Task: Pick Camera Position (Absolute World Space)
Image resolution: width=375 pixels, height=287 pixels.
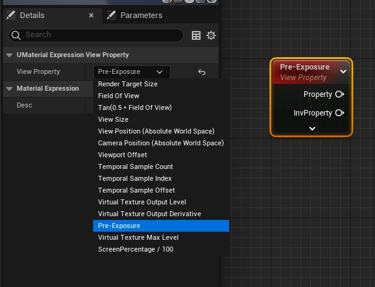Action: (161, 143)
